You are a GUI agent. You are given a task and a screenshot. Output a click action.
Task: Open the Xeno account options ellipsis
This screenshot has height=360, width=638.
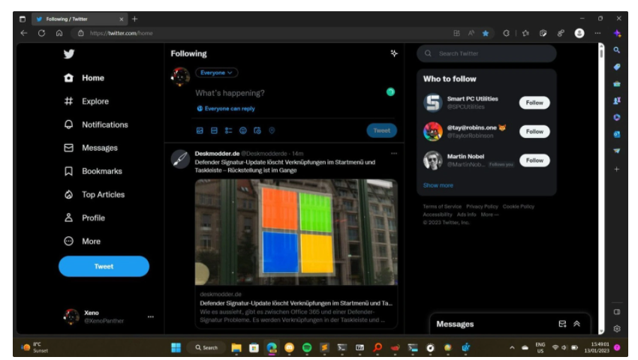click(151, 316)
